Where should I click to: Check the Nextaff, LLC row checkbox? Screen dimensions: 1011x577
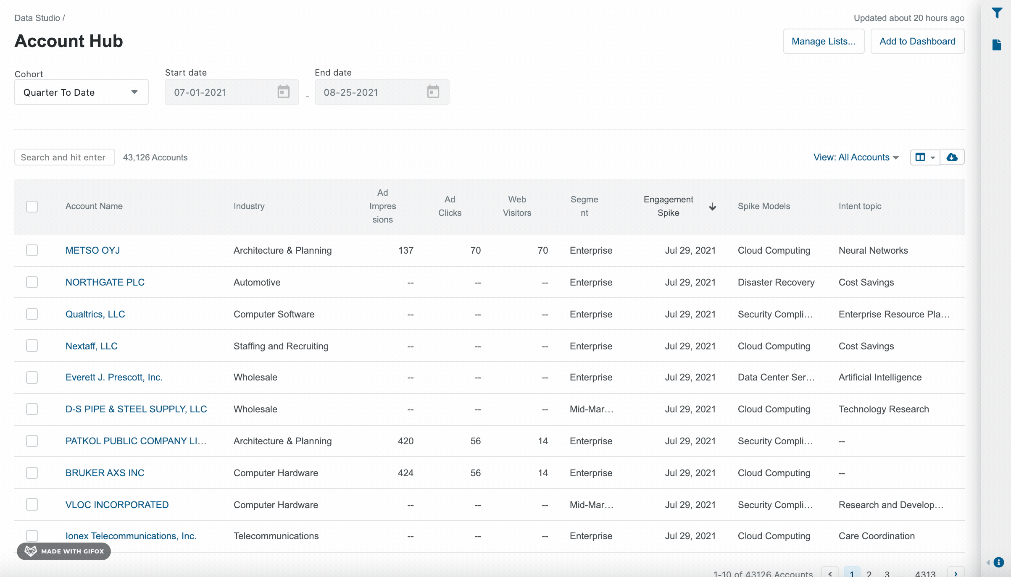point(32,346)
